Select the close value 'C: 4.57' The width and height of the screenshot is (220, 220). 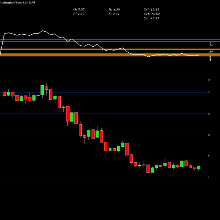pyautogui.click(x=79, y=14)
